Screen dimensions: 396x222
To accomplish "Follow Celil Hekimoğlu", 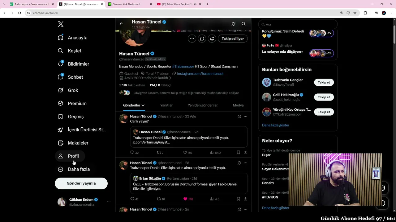I will coord(324,97).
